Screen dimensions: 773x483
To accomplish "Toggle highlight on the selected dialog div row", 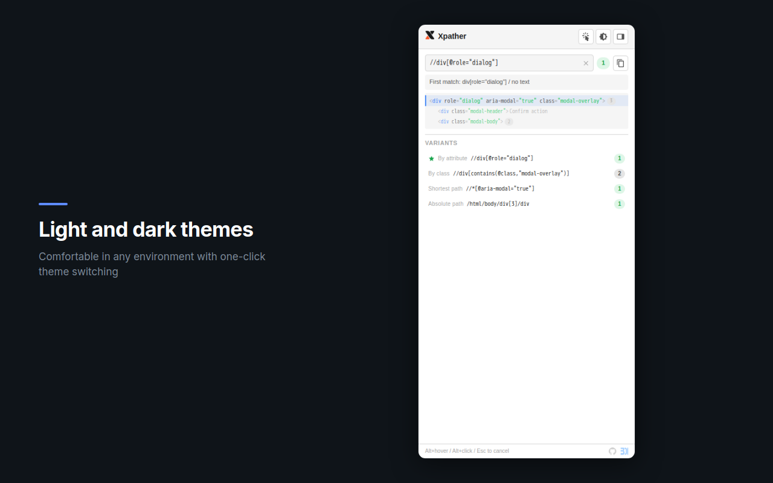I will coord(519,100).
